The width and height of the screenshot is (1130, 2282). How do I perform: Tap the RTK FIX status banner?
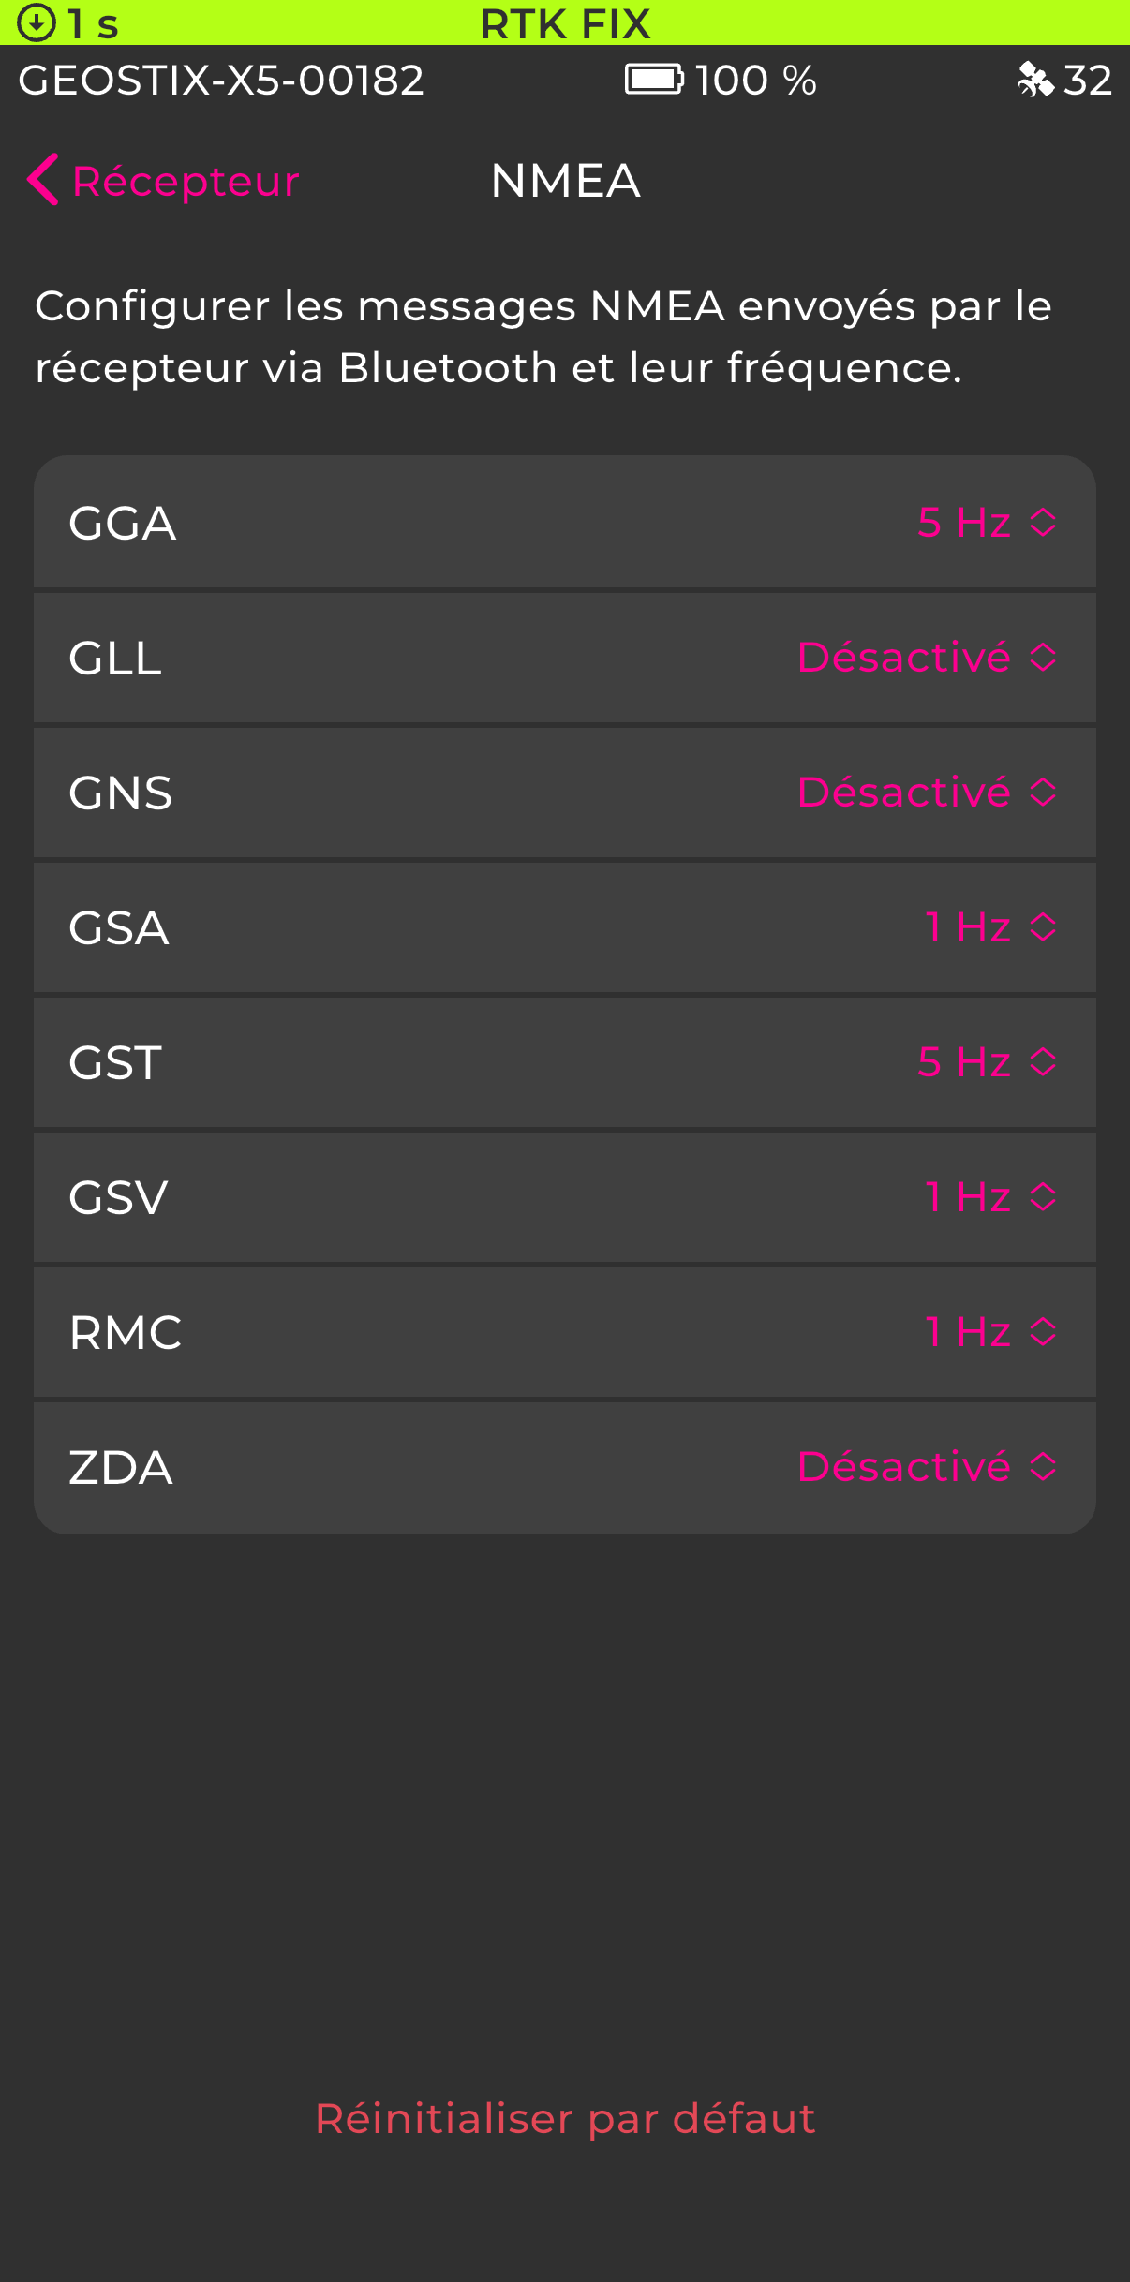[x=565, y=22]
